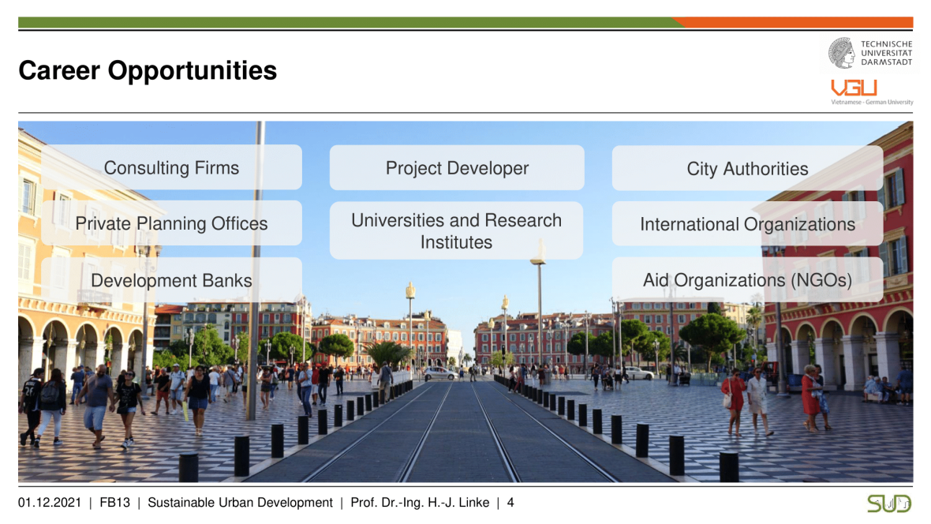Click Universities and Research Institutes box
The image size is (931, 524).
(456, 231)
